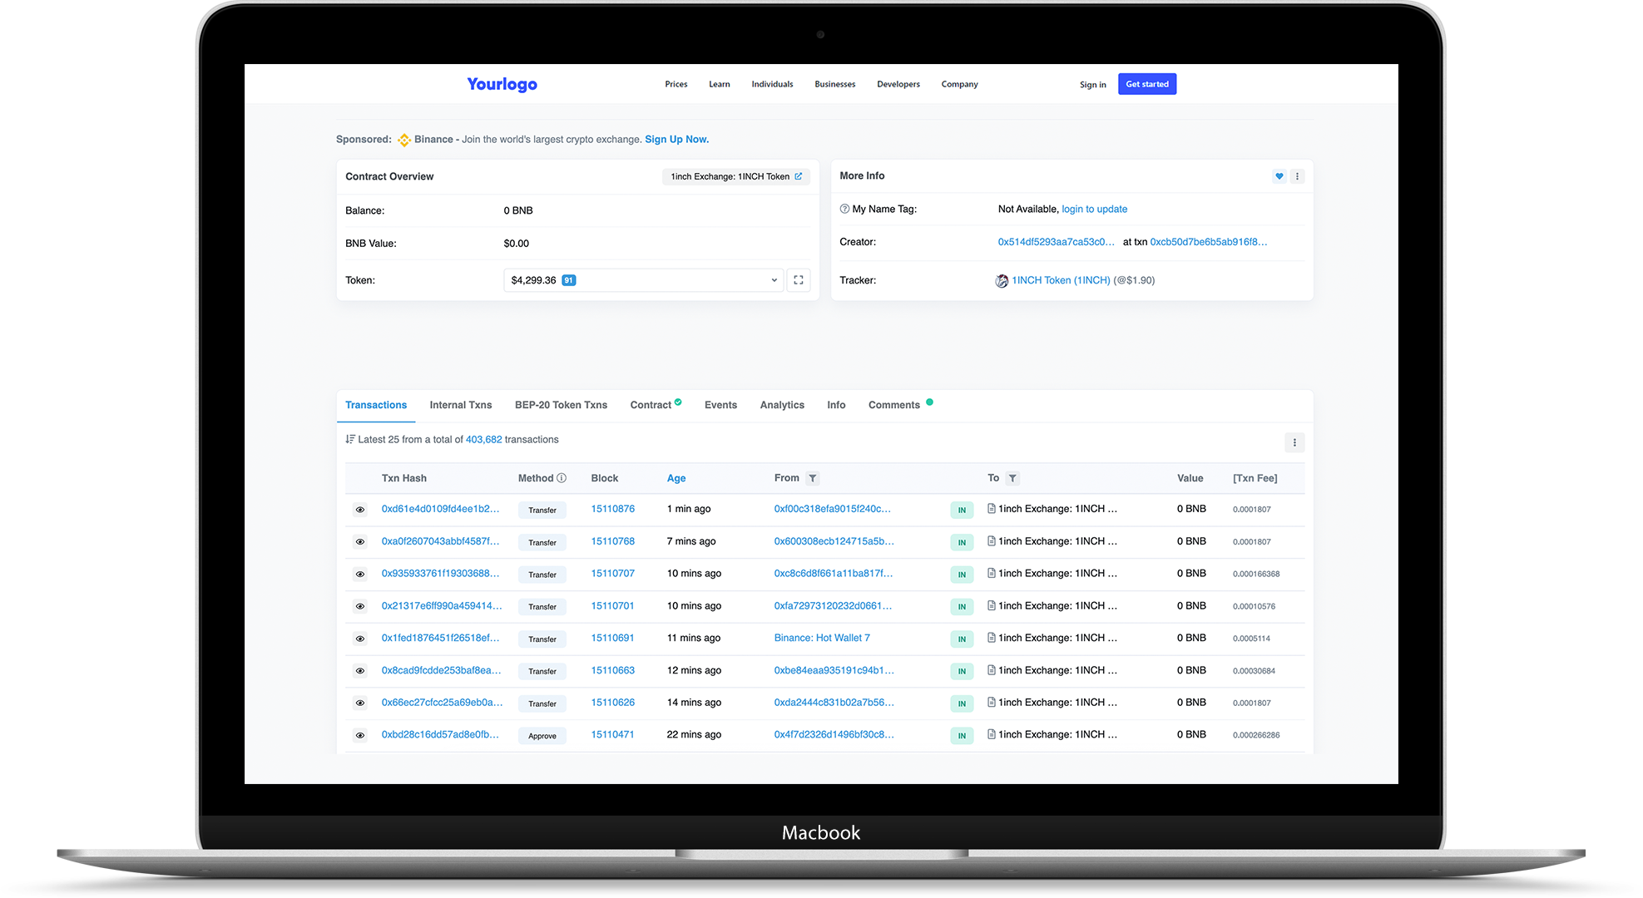Click IN badge for block 15110471 row
Viewport: 1643px width, 898px height.
pos(962,735)
